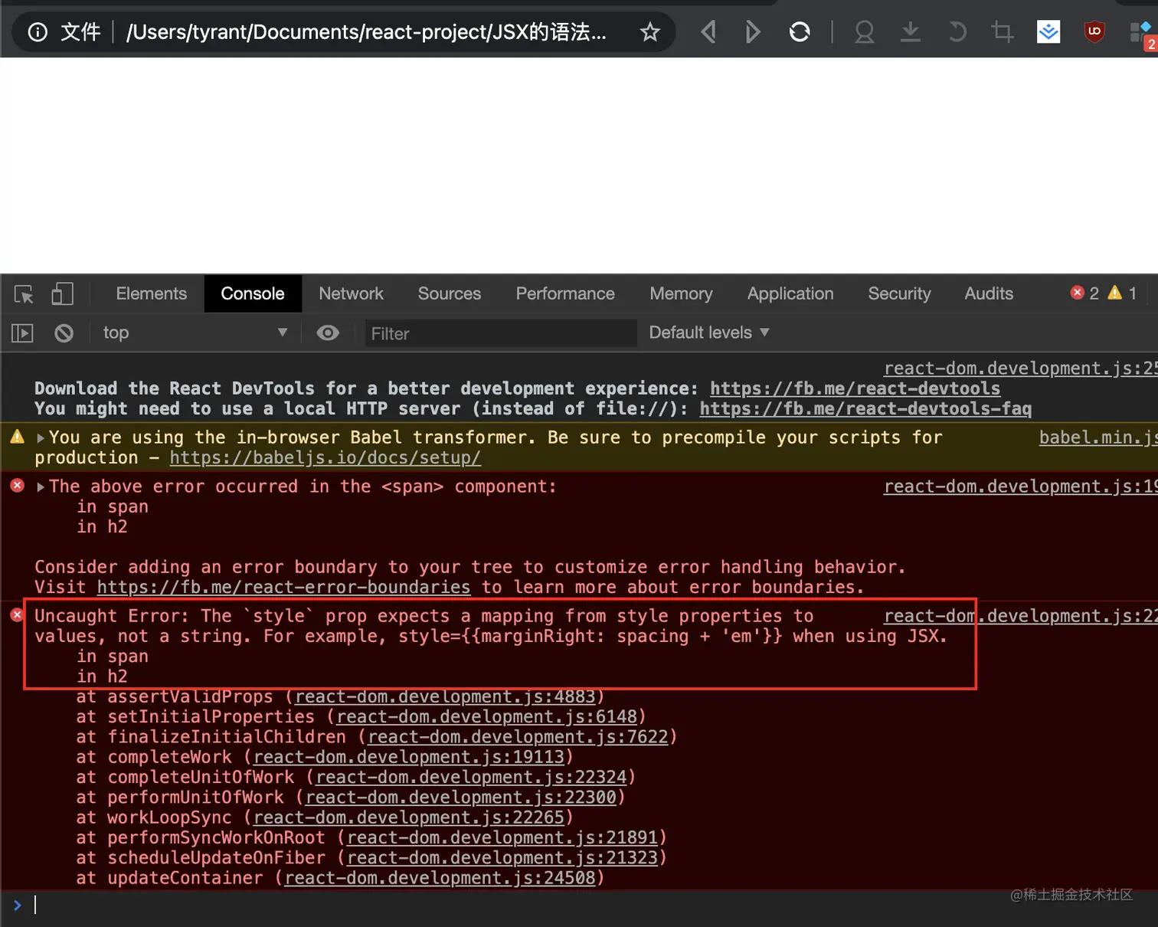Activate the inspect element picker tool
This screenshot has height=927, width=1158.
[x=24, y=294]
